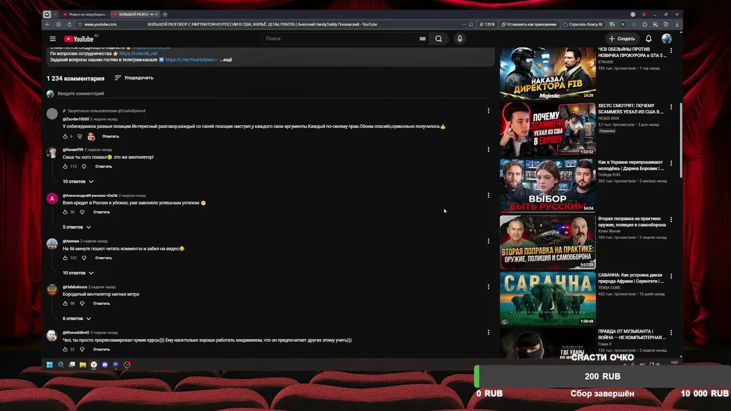
Task: Open the YouTube guide hamburger menu
Action: (53, 39)
